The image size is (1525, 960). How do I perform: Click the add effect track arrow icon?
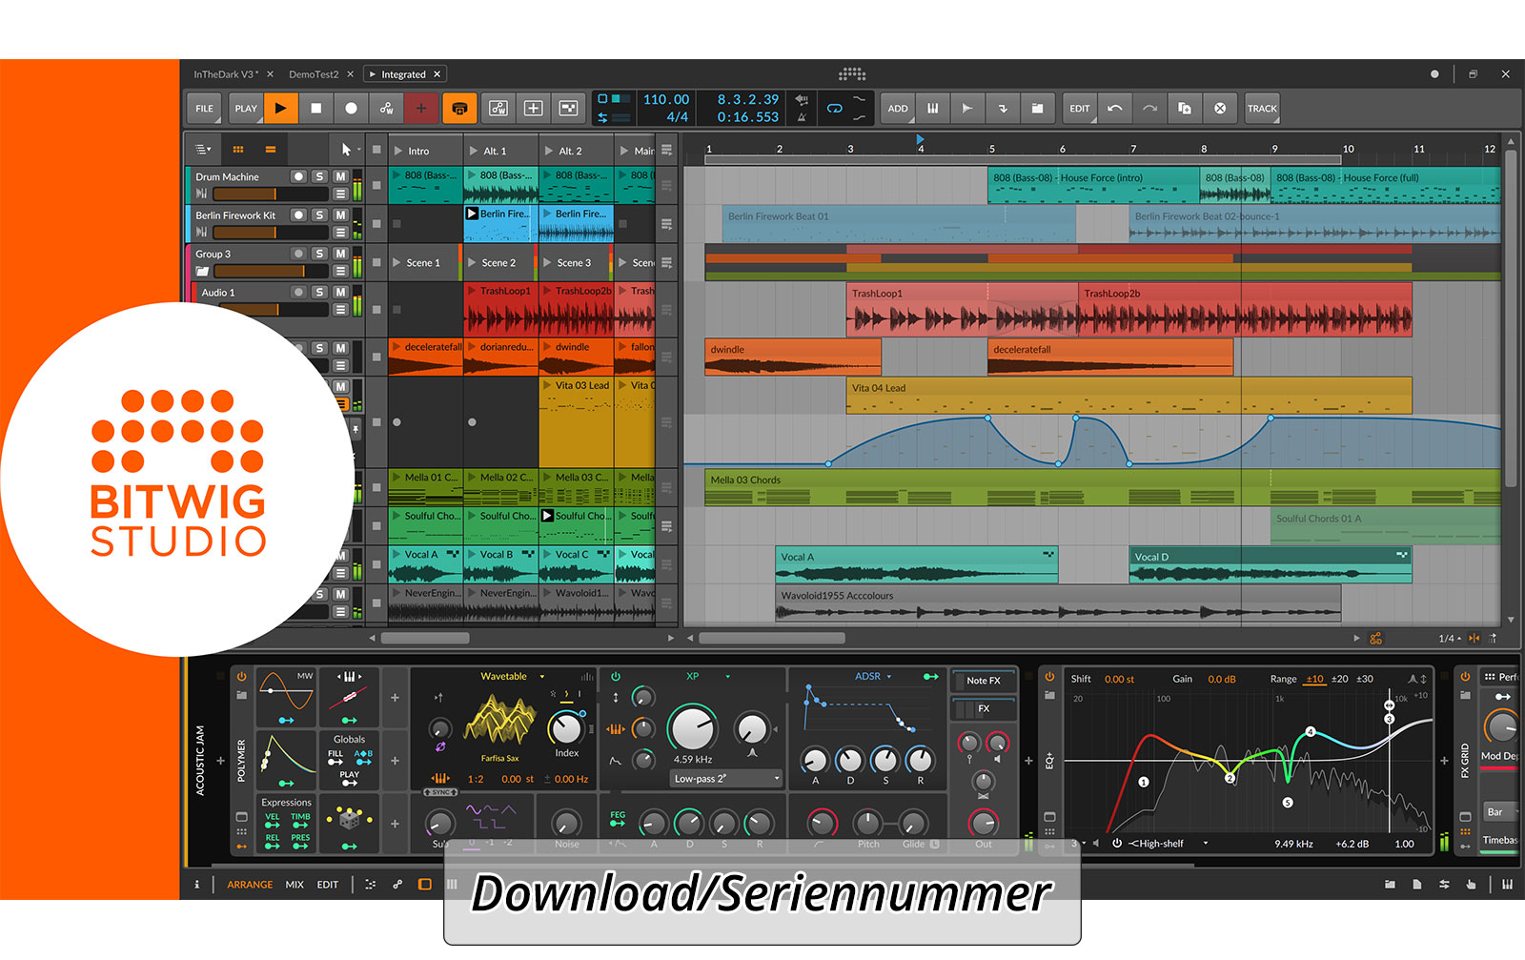coord(1003,109)
